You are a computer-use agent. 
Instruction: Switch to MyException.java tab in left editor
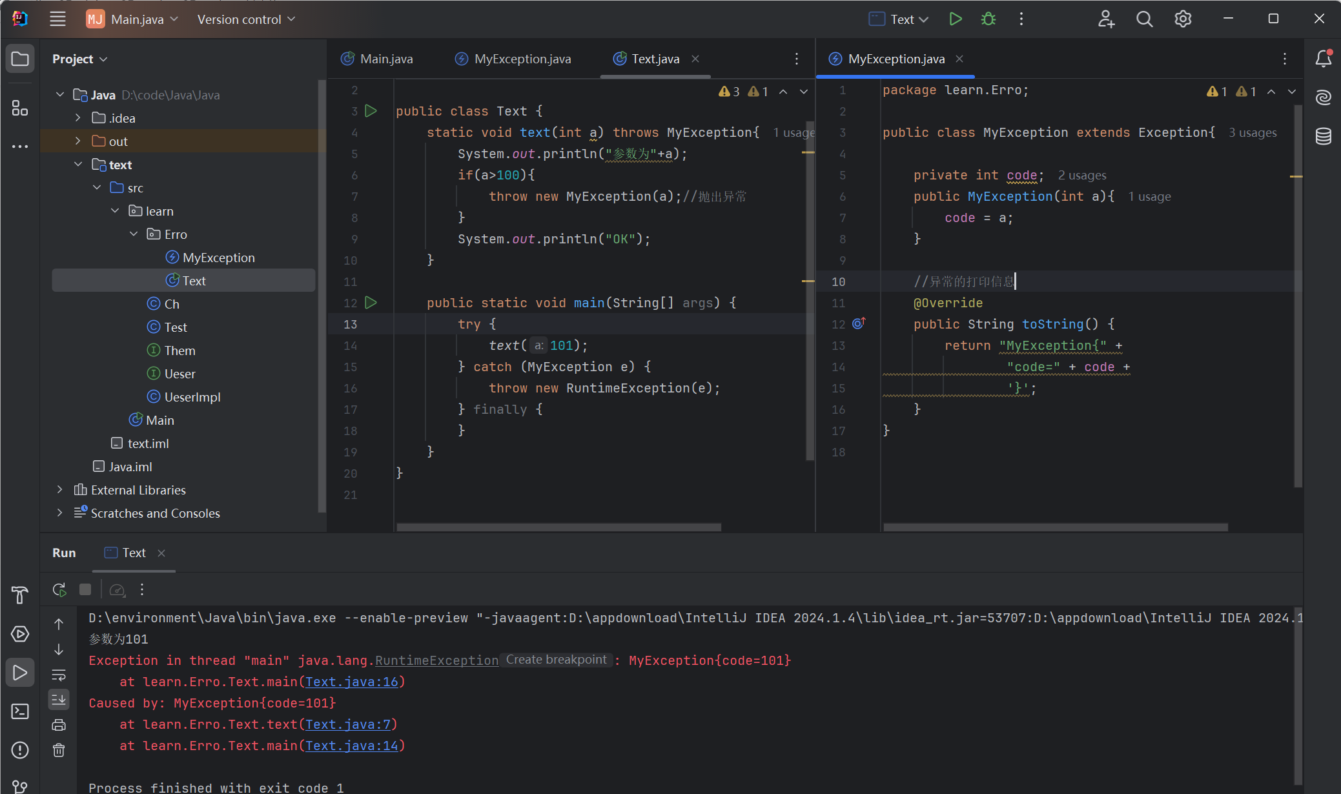513,59
